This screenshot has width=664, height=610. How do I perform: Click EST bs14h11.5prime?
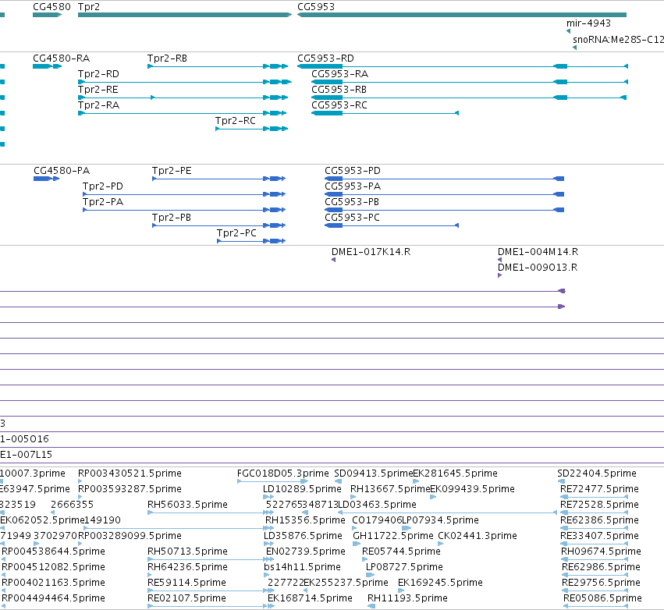pyautogui.click(x=302, y=568)
